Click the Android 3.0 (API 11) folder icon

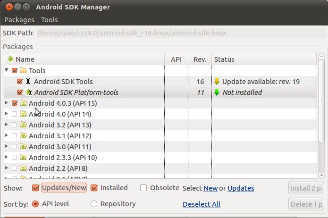23,146
